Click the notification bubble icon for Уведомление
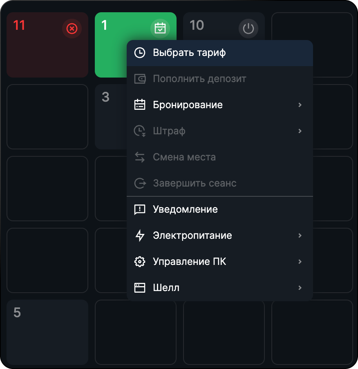The width and height of the screenshot is (358, 369). click(140, 209)
